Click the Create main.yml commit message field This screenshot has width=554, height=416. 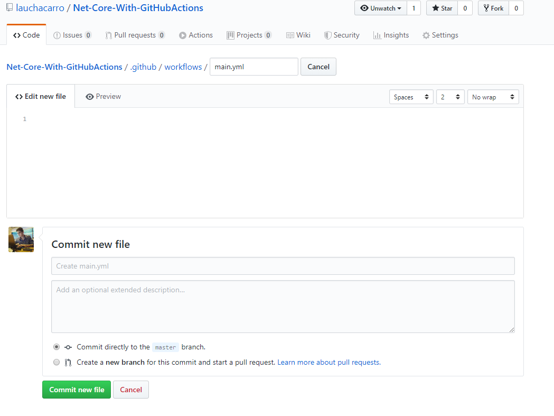click(x=283, y=266)
